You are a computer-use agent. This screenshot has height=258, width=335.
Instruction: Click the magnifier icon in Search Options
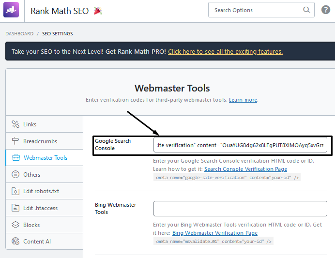click(x=306, y=10)
